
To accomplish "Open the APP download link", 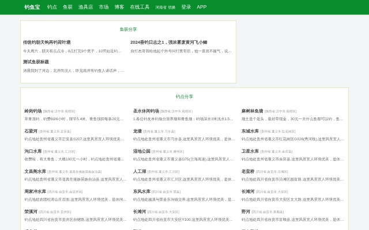I will (x=202, y=7).
